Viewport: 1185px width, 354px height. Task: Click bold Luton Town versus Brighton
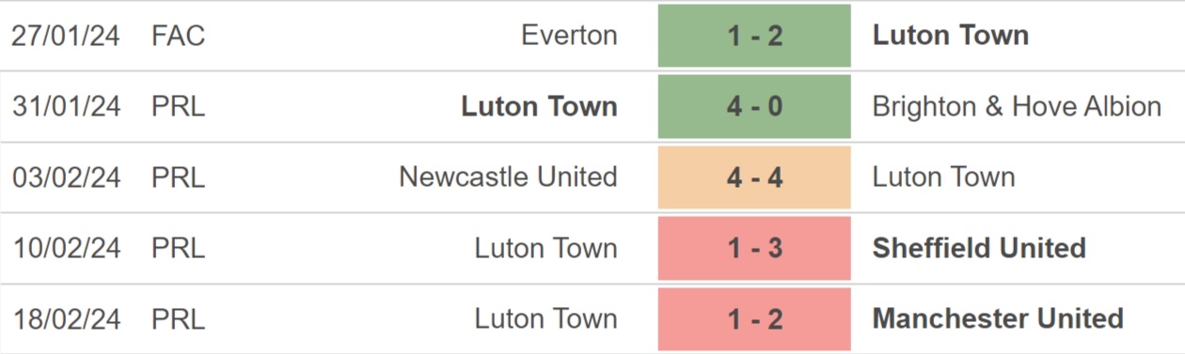coord(540,106)
